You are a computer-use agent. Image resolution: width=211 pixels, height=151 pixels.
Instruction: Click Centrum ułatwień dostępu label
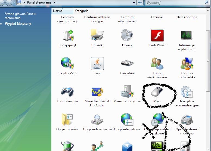pos(97,19)
